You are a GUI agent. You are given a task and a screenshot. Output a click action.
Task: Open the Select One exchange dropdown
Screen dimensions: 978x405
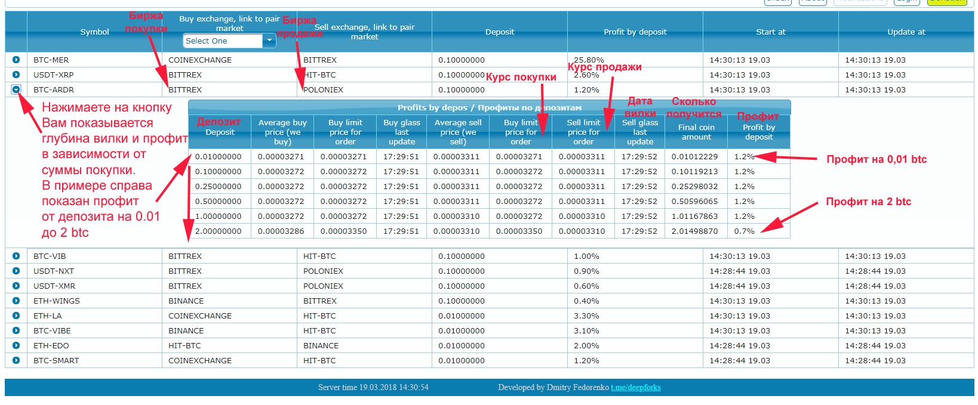click(229, 41)
